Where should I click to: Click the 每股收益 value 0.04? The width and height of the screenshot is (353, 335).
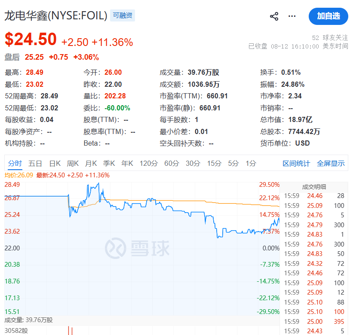tap(46, 119)
